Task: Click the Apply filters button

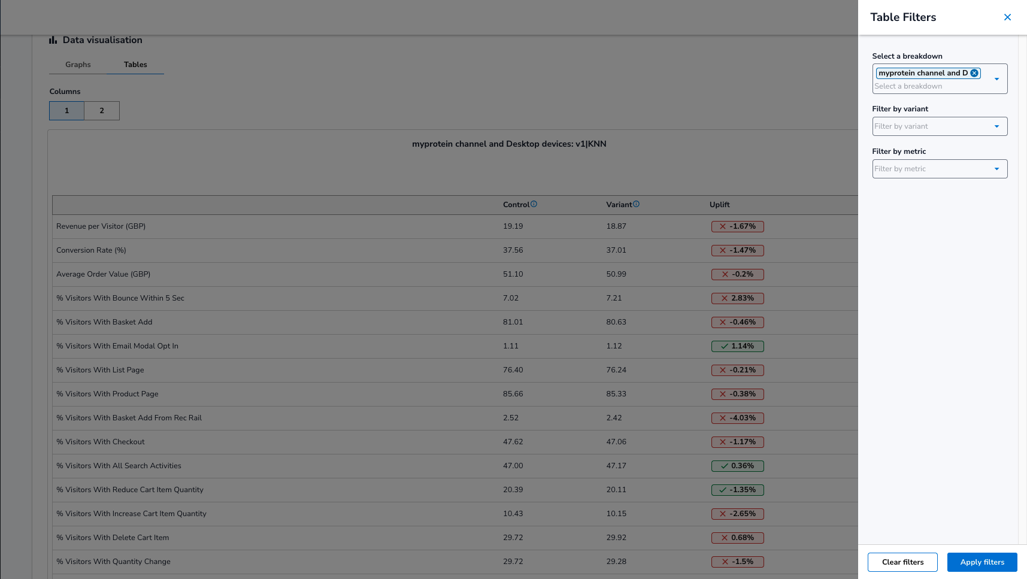Action: pyautogui.click(x=982, y=562)
